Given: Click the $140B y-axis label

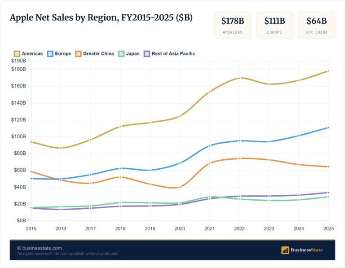Looking at the screenshot, I should click(x=18, y=103).
